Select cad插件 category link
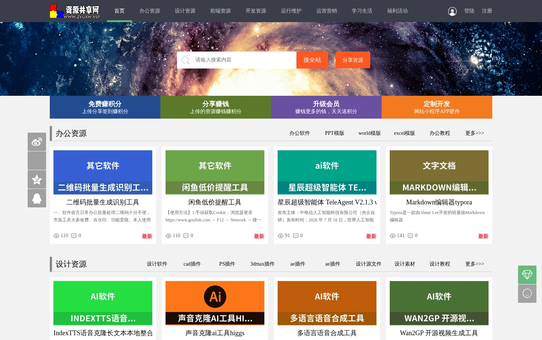Image resolution: width=542 pixels, height=340 pixels. tap(192, 264)
